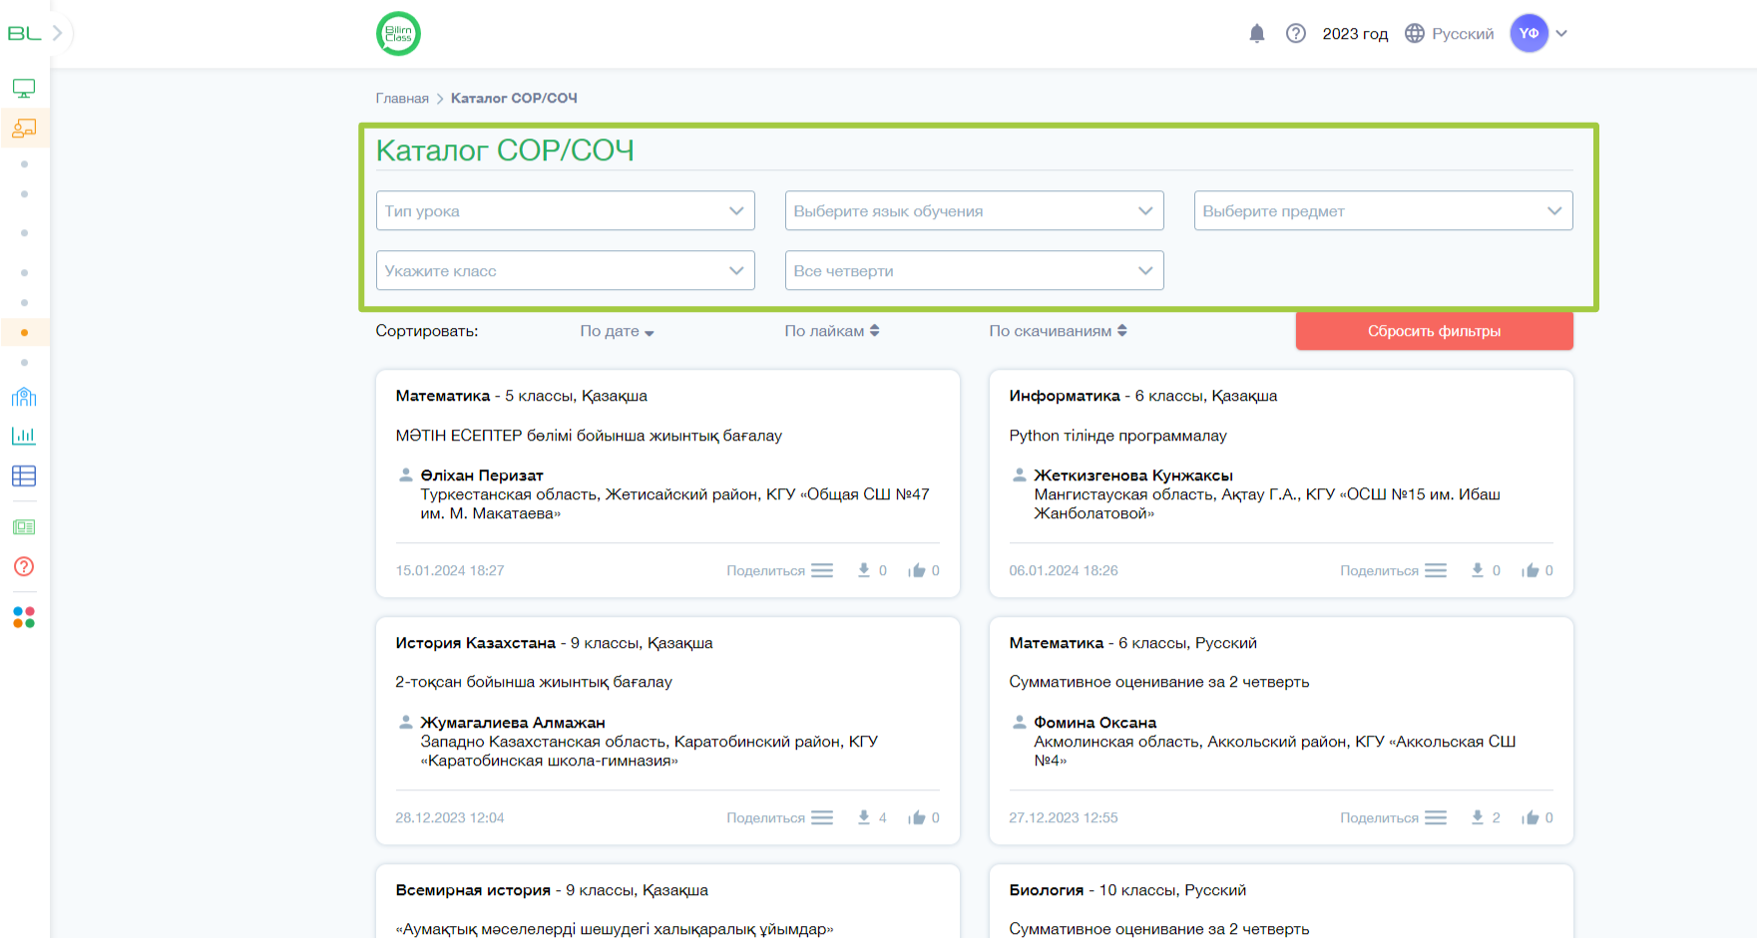Click Каталог СОР/СОЧ breadcrumb text
The height and width of the screenshot is (938, 1757).
(x=514, y=99)
